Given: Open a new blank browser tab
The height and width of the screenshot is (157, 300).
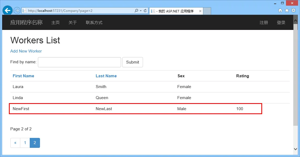Looking at the screenshot, I should click(207, 11).
